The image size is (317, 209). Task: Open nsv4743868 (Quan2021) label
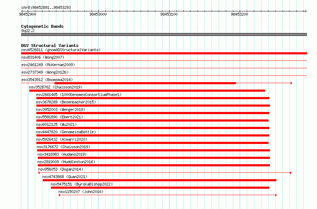[x=65, y=177]
